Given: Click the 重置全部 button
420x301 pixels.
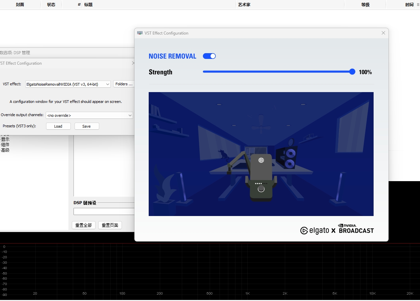Looking at the screenshot, I should (x=83, y=225).
